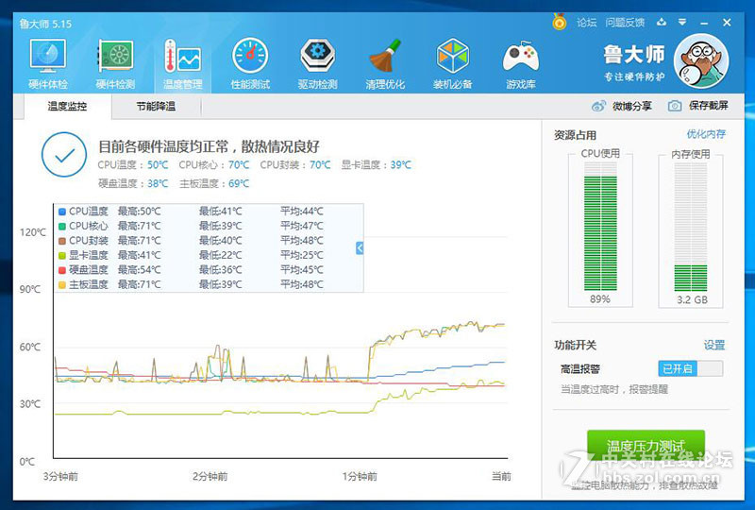The image size is (755, 510).
Task: Toggle the 高温报警 已开启 switch
Action: 691,368
